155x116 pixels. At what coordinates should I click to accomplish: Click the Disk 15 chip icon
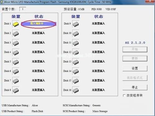[x=76, y=81]
